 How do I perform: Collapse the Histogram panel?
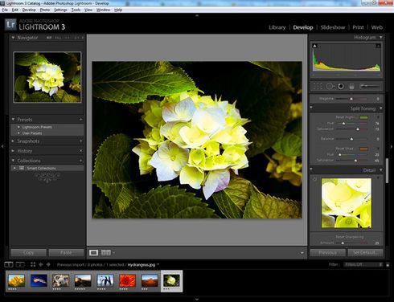tap(381, 37)
